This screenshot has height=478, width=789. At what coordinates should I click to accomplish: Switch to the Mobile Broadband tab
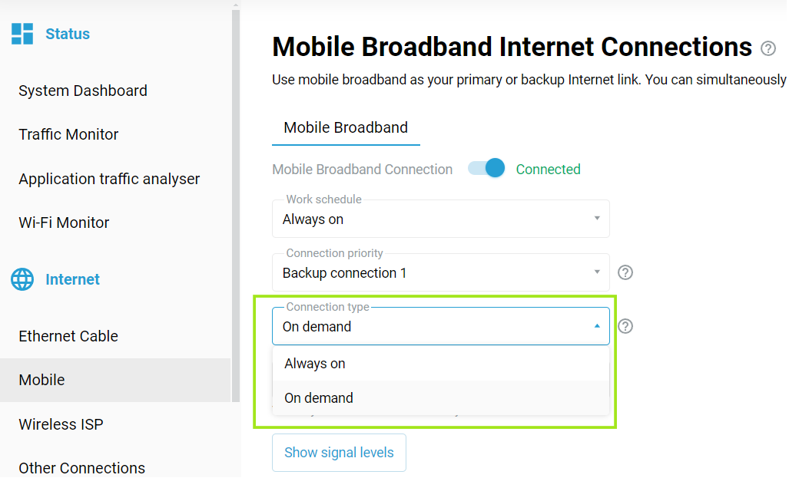point(346,127)
